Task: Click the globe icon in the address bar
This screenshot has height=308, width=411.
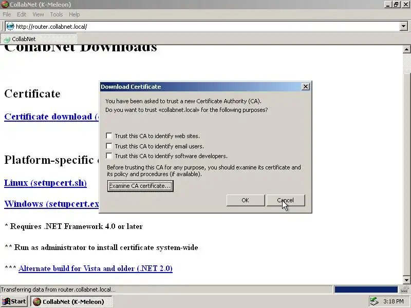Action: click(10, 27)
